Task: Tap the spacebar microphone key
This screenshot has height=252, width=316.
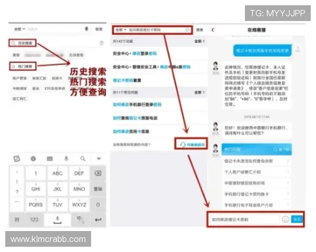Action: 57,220
